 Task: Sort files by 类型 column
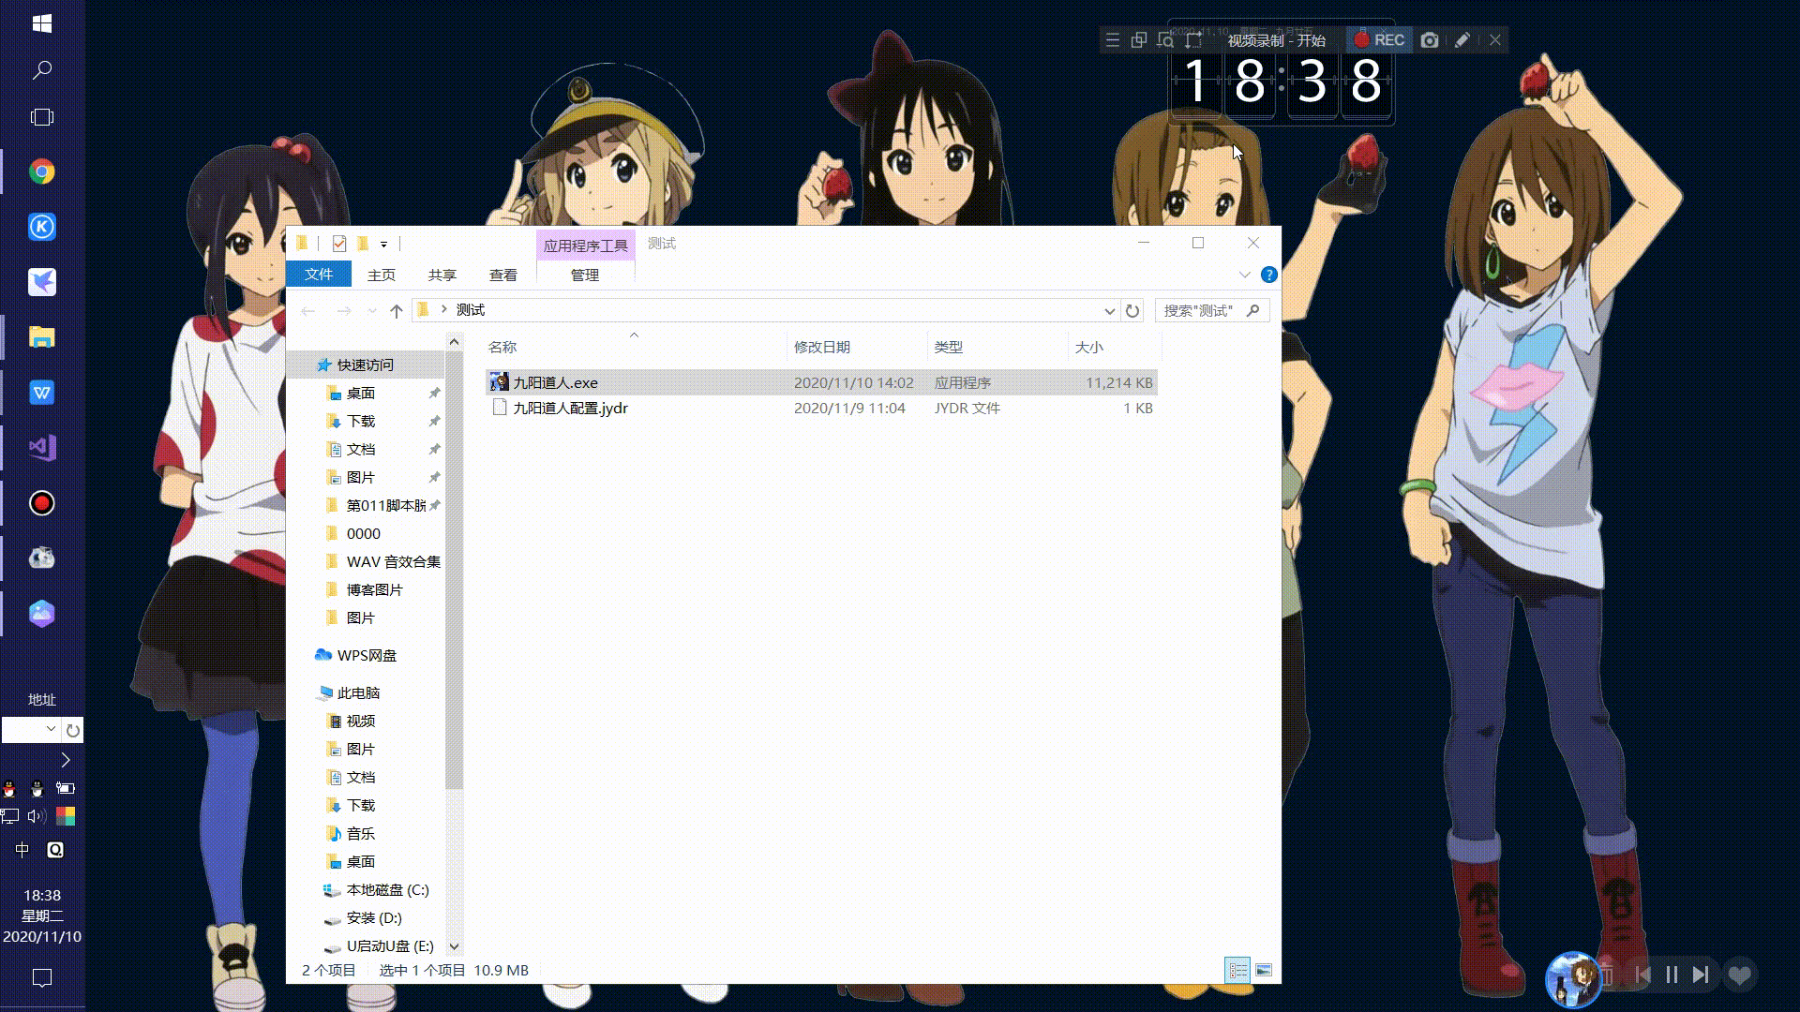pyautogui.click(x=997, y=347)
